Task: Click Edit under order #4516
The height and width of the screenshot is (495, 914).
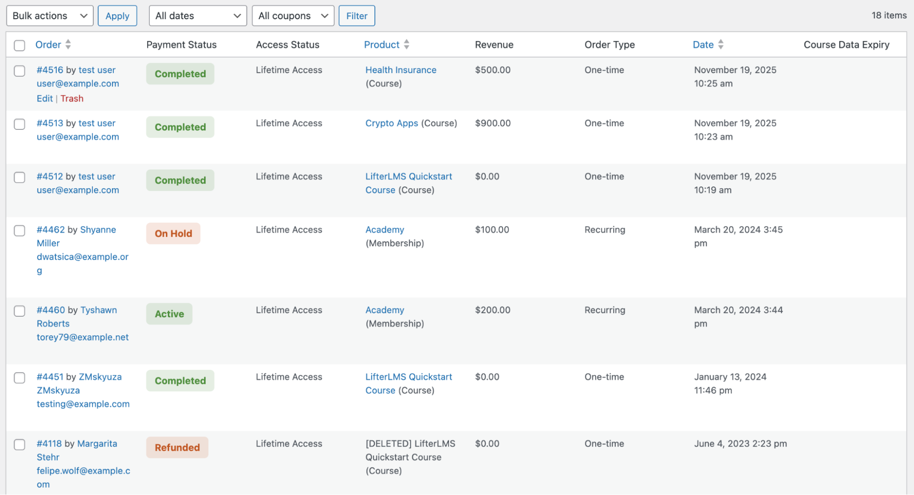Action: click(44, 98)
